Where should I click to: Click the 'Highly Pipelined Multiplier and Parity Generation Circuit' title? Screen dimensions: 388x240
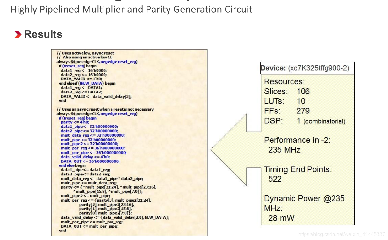tap(131, 10)
